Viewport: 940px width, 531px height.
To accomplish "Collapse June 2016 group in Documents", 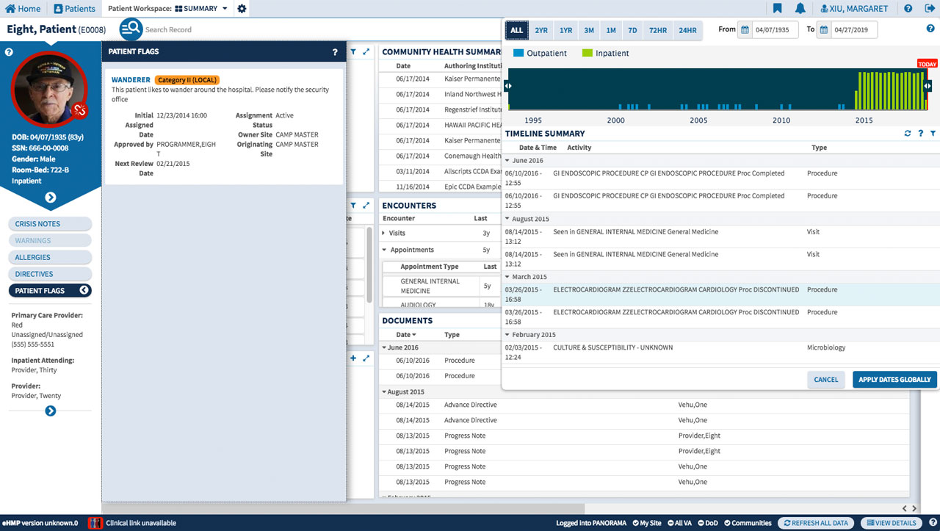I will [384, 347].
